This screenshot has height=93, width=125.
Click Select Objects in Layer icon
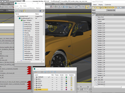45,72
